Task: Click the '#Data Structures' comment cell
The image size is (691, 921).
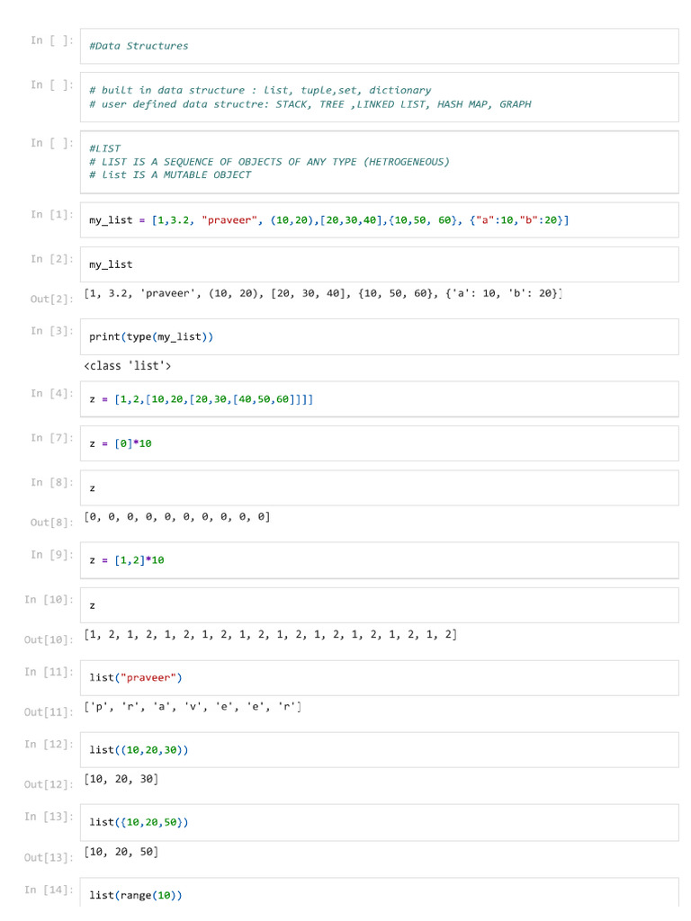Action: [379, 46]
